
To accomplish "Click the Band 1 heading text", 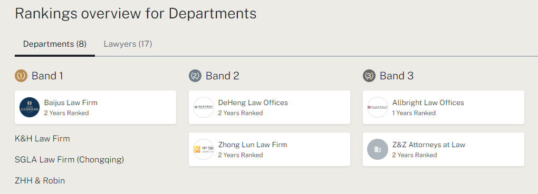I will click(x=47, y=76).
